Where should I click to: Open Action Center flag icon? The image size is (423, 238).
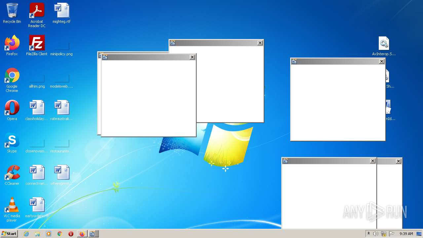tap(392, 234)
